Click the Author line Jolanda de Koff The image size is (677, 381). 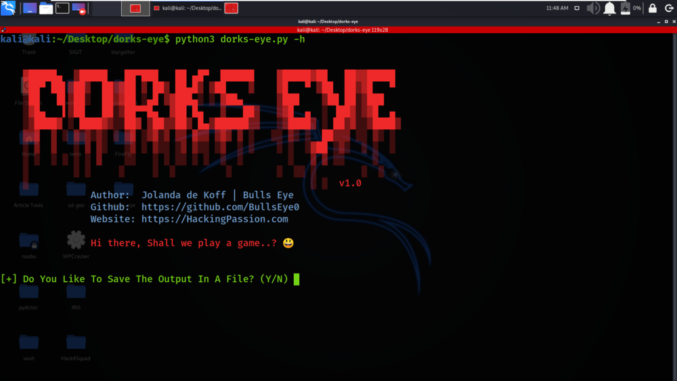[192, 195]
